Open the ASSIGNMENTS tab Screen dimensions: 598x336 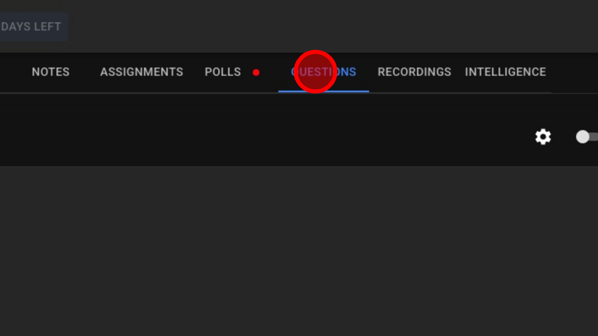coord(141,72)
